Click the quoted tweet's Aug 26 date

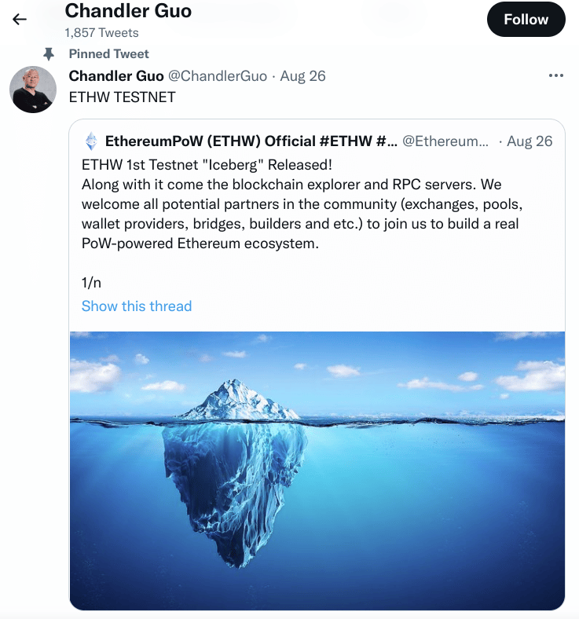(x=530, y=141)
